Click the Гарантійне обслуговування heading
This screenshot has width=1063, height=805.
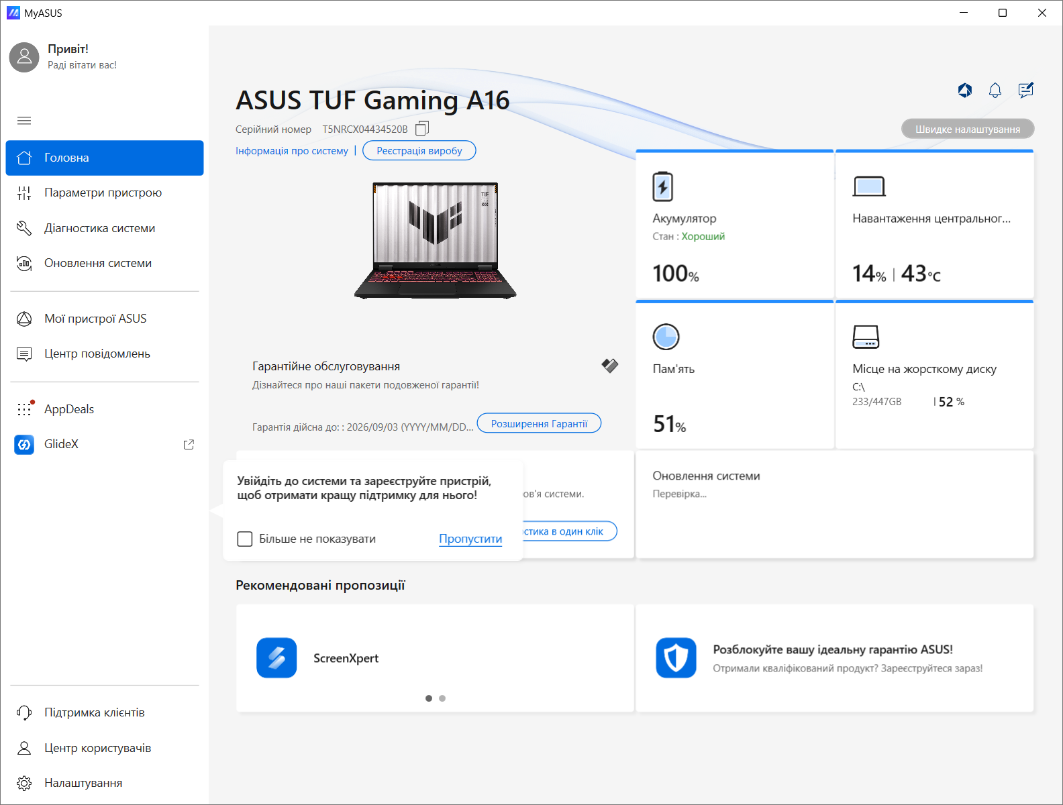pyautogui.click(x=326, y=366)
